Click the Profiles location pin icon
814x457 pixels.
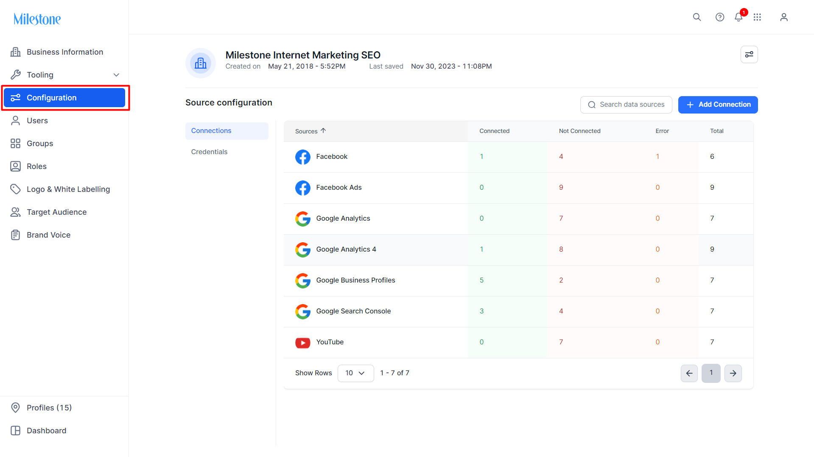click(x=16, y=408)
